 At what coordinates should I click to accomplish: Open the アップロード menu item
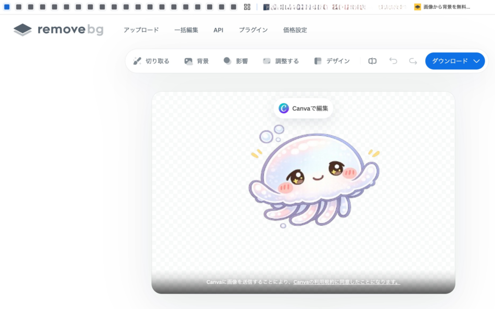point(141,30)
